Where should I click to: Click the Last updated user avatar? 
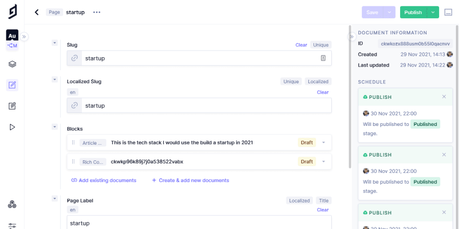[x=450, y=65]
